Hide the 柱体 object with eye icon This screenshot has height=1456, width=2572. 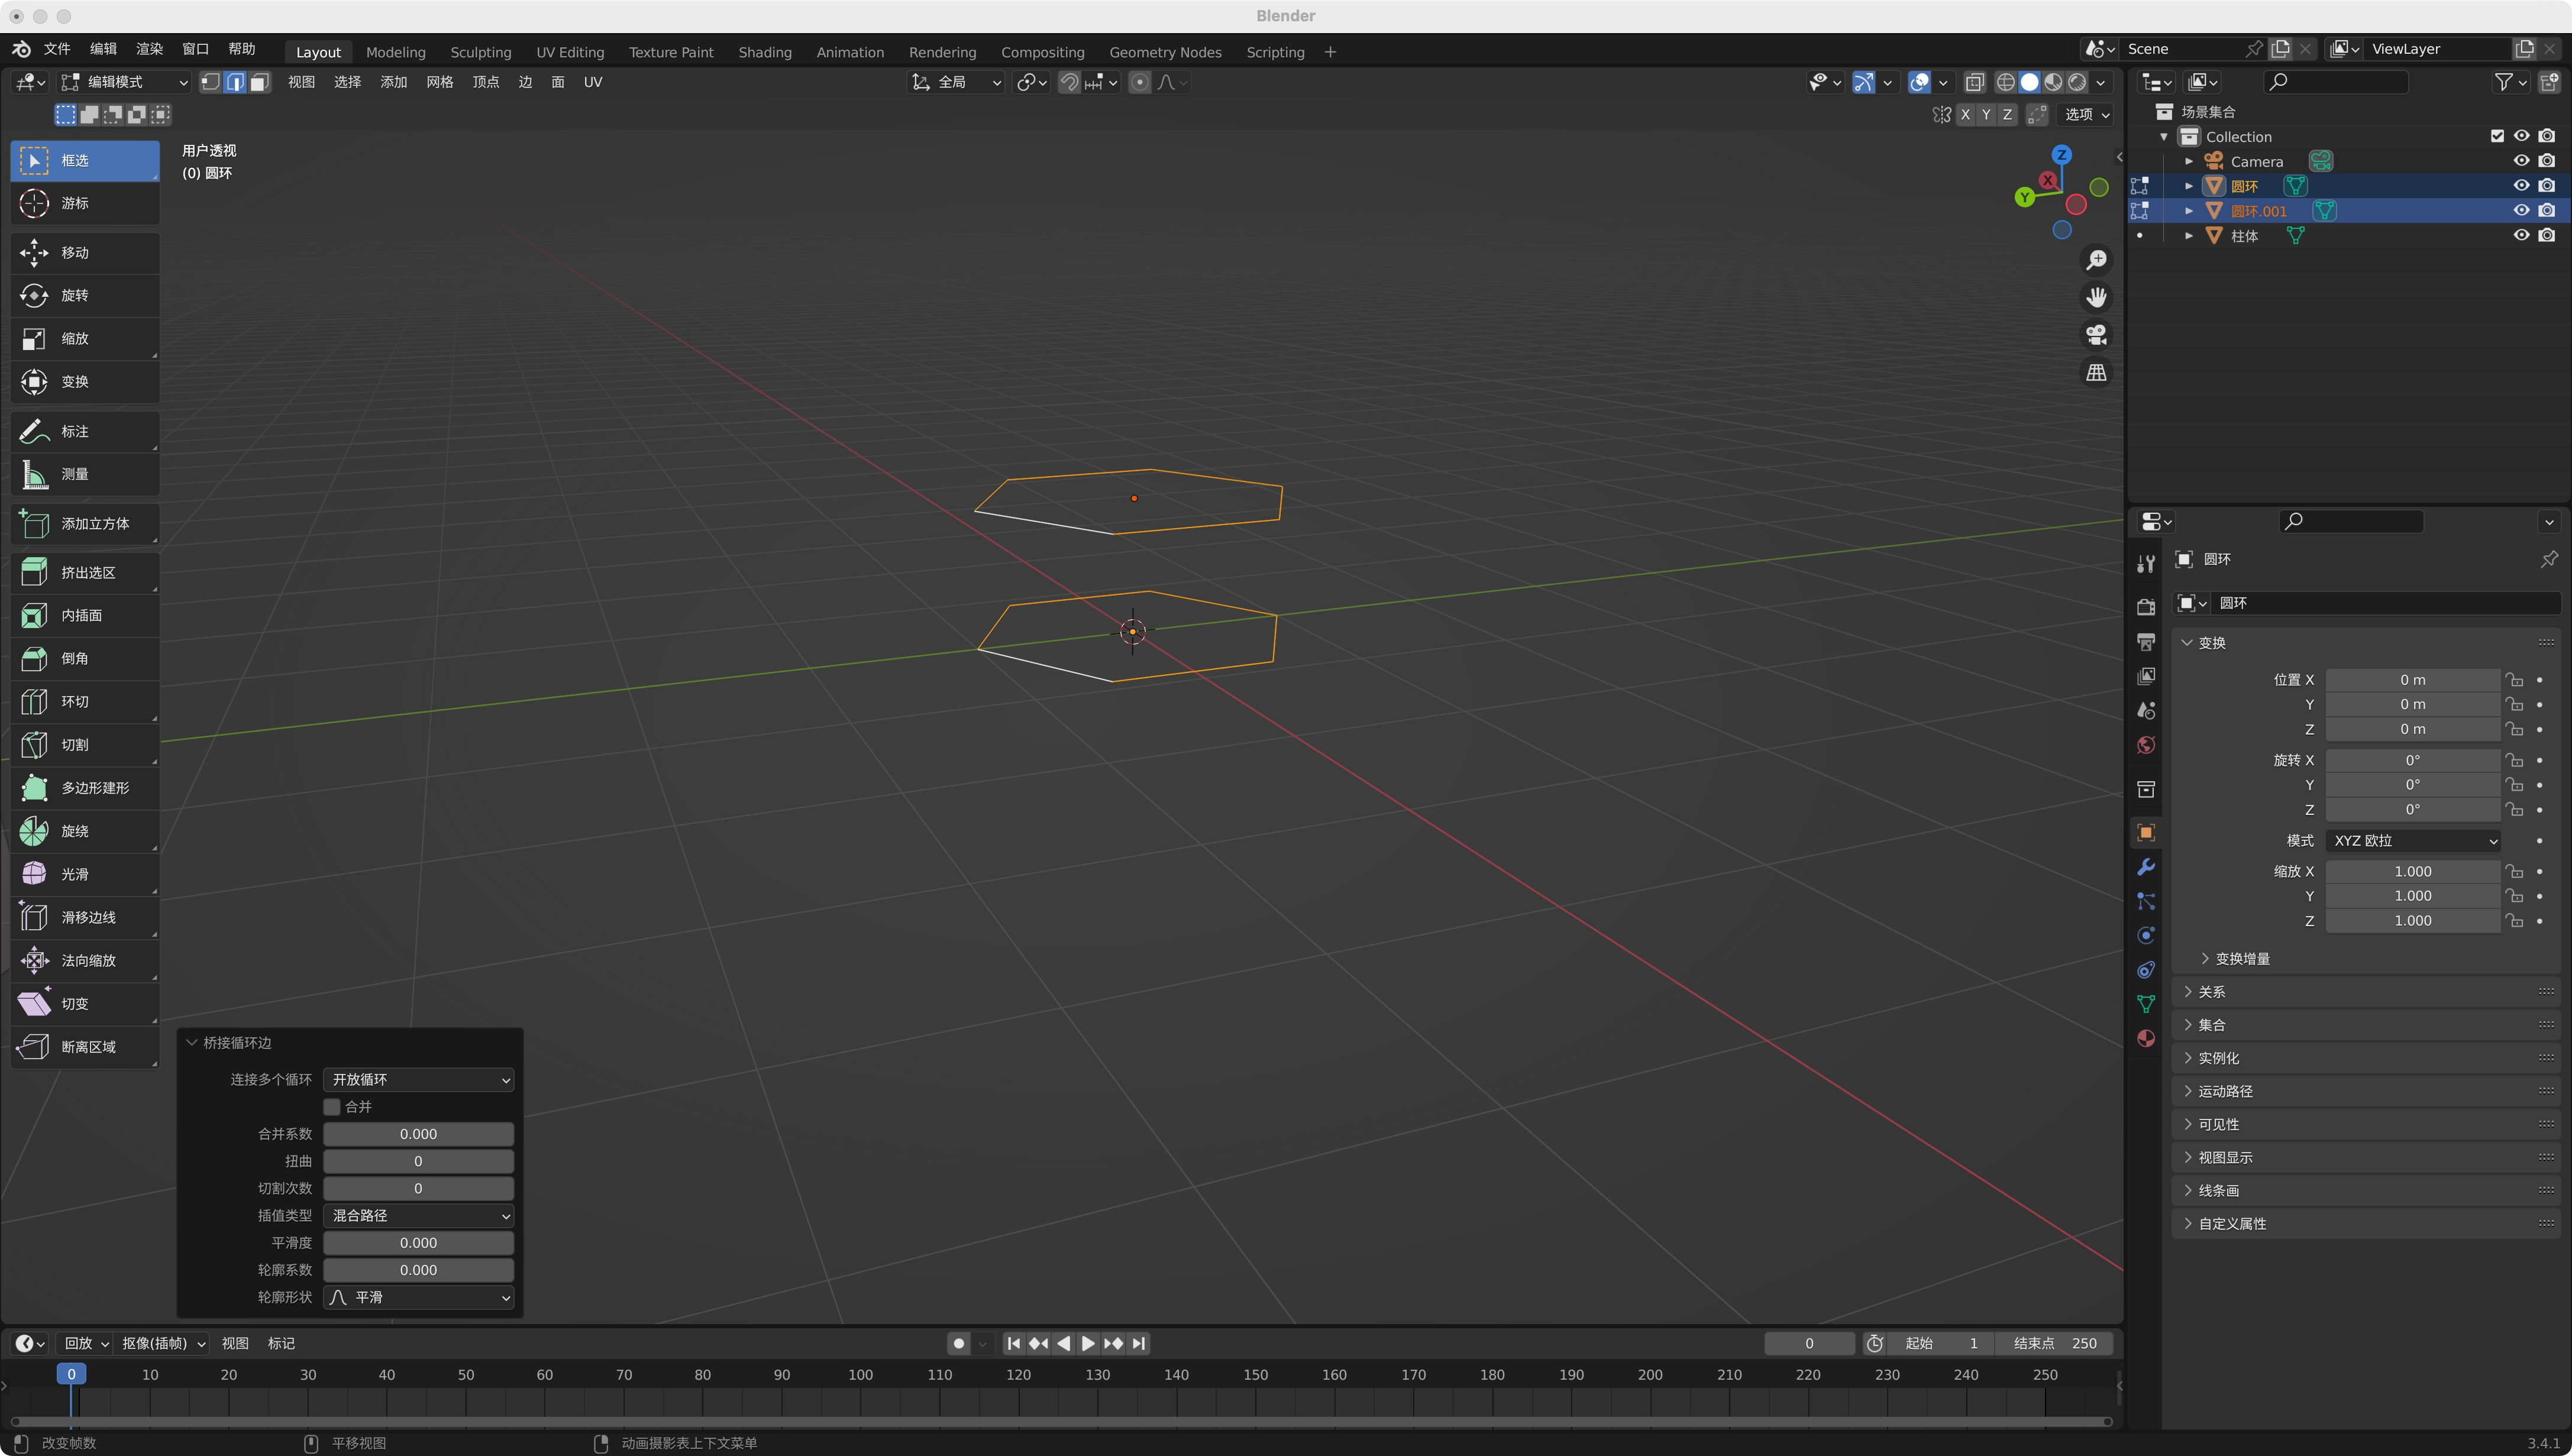pyautogui.click(x=2521, y=236)
